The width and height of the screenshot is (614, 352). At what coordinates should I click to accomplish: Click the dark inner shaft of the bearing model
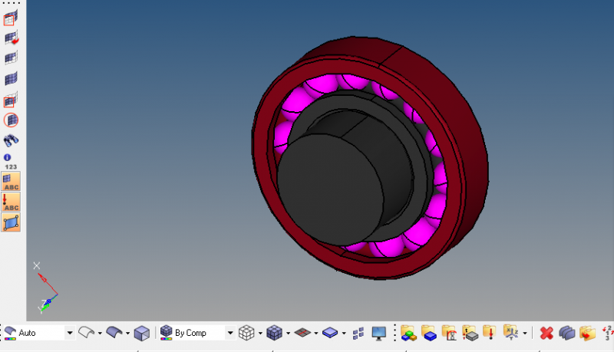point(330,189)
